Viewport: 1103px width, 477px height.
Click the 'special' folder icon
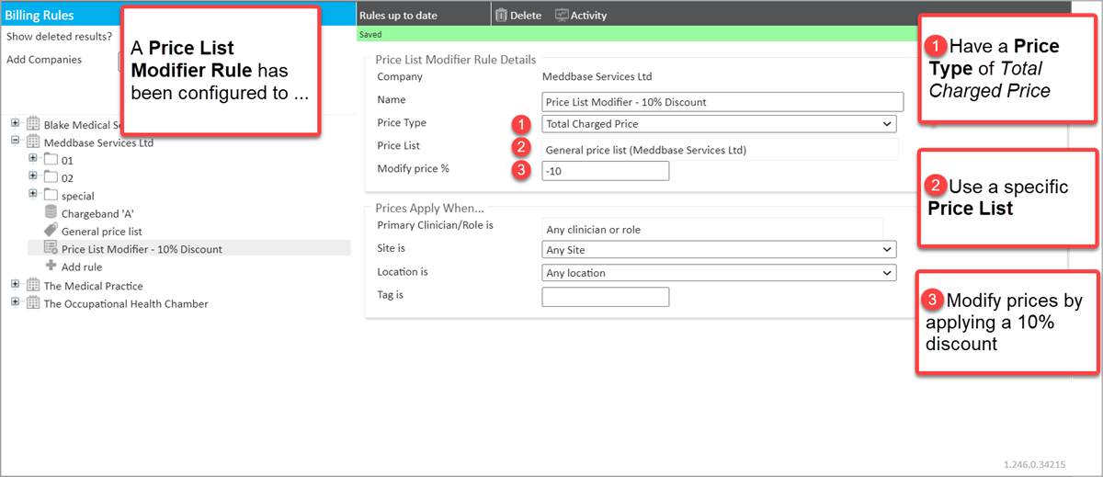[51, 196]
